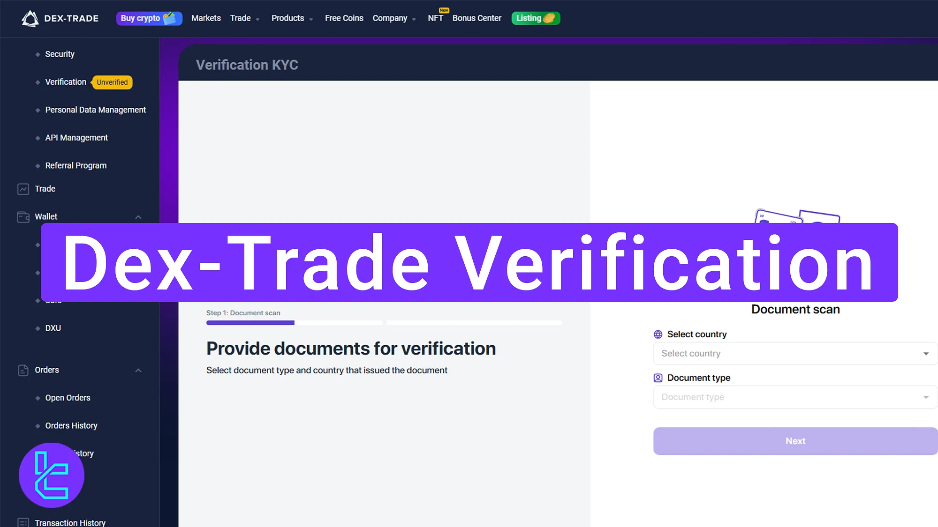The width and height of the screenshot is (938, 527).
Task: Click the Transaction History list icon
Action: pos(23,521)
